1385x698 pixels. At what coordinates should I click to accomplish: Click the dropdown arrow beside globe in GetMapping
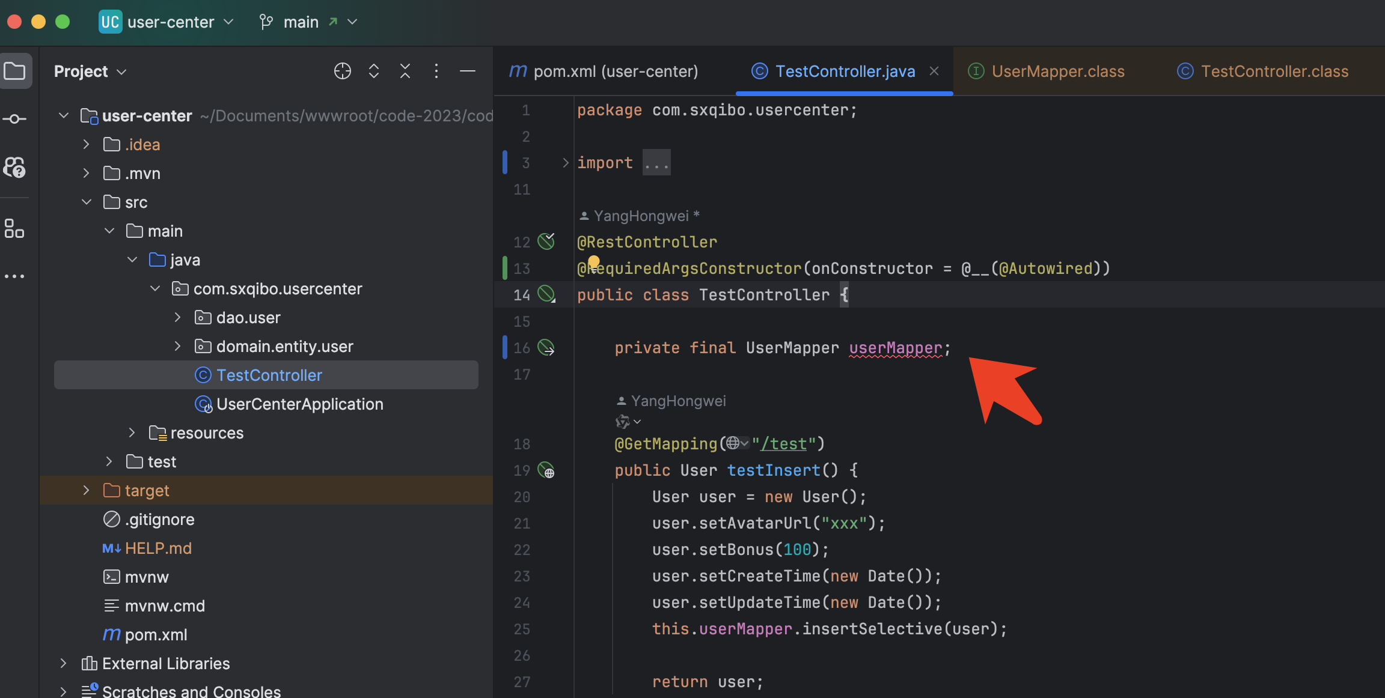[745, 443]
